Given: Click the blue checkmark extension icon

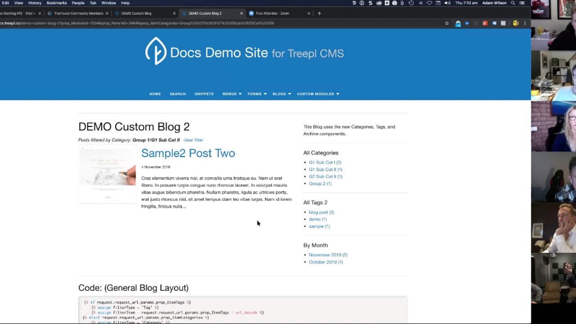Looking at the screenshot, I should [x=467, y=23].
